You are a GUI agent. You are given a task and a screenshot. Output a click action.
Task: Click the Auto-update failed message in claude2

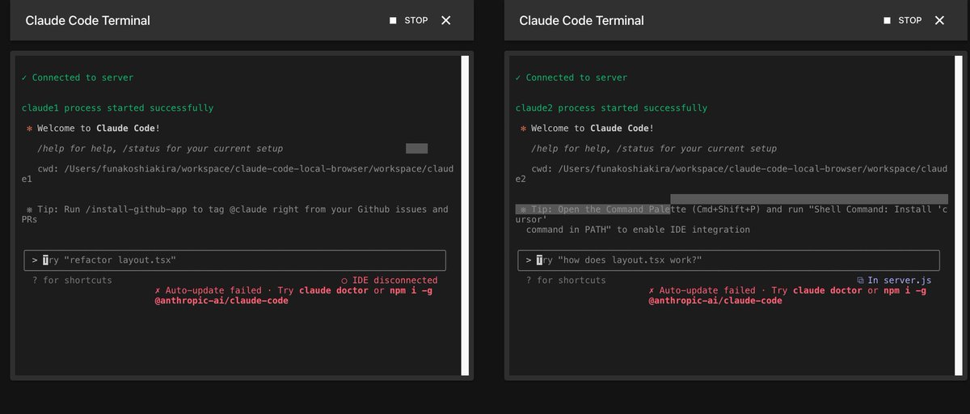[787, 295]
